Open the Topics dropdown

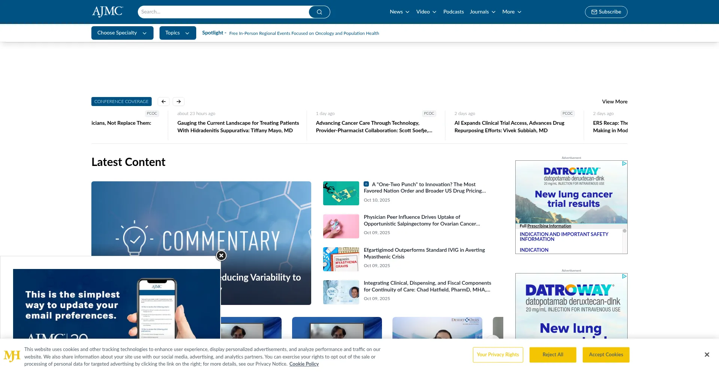[178, 33]
